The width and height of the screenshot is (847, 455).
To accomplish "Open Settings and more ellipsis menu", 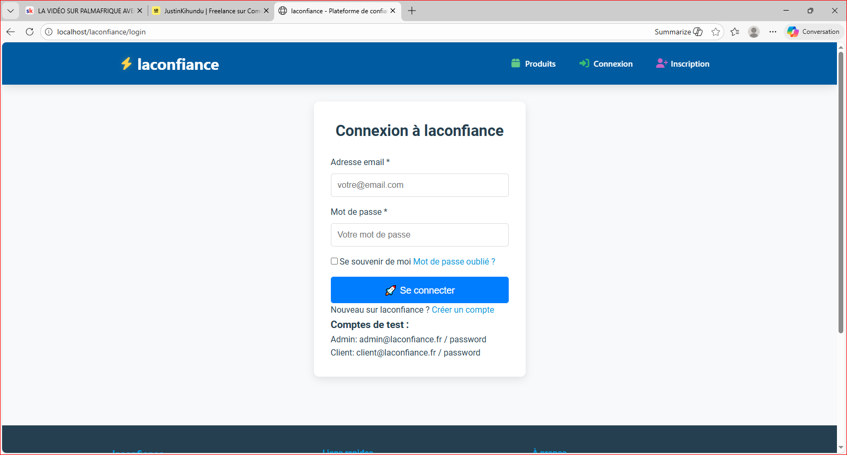I will [773, 32].
